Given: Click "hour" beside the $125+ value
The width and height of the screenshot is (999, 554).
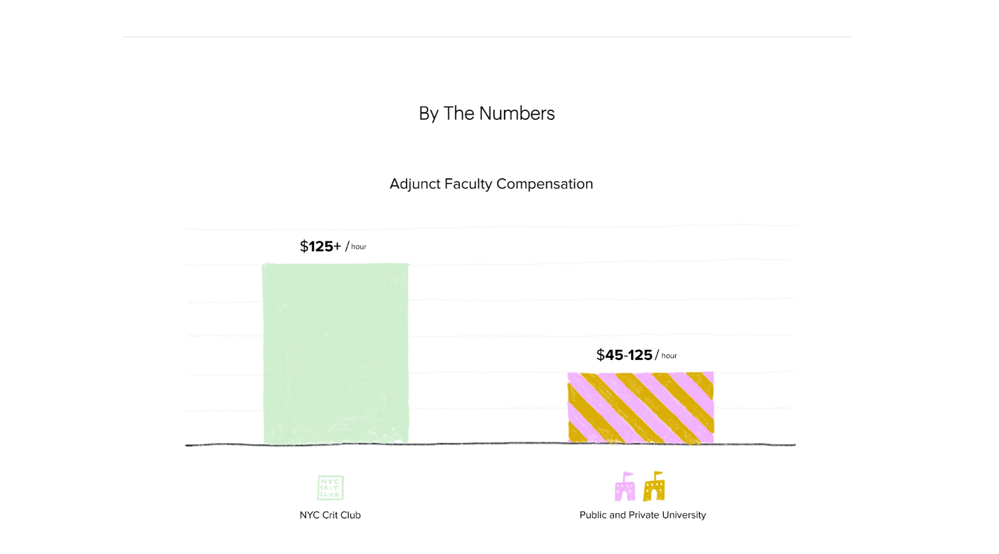Looking at the screenshot, I should tap(358, 247).
